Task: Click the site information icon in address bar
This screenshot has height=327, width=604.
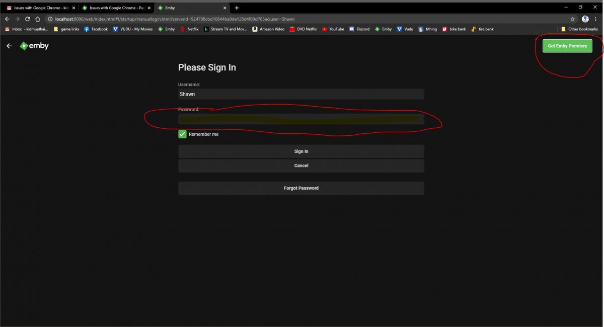Action: click(51, 19)
